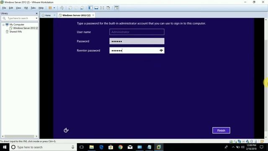
Task: Close the Home tab
Action: [x=54, y=15]
